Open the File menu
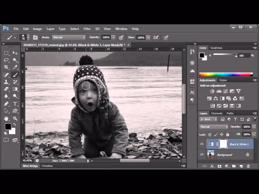Viewport: 259px width, 194px height. [x=16, y=29]
